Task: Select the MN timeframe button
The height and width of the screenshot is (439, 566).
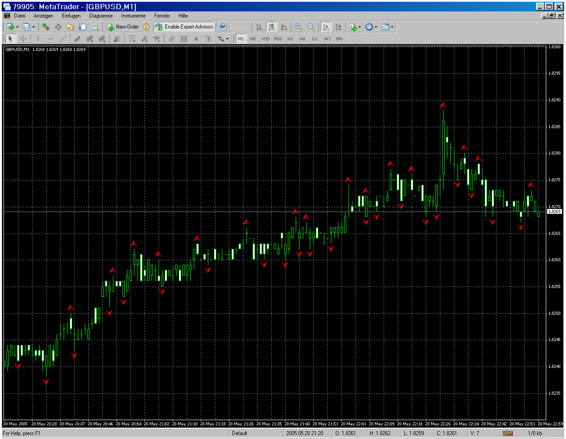Action: pos(339,39)
